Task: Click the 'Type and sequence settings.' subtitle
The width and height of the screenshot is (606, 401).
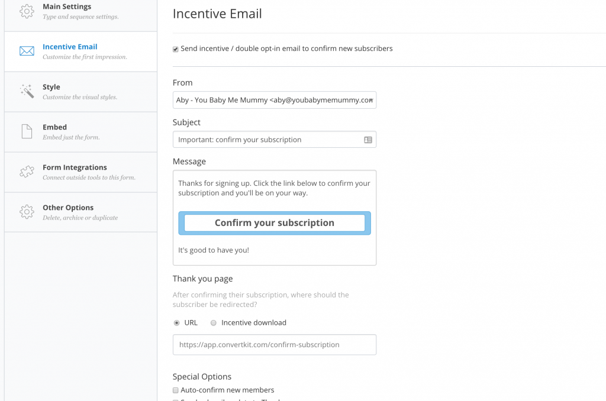Action: tap(80, 17)
